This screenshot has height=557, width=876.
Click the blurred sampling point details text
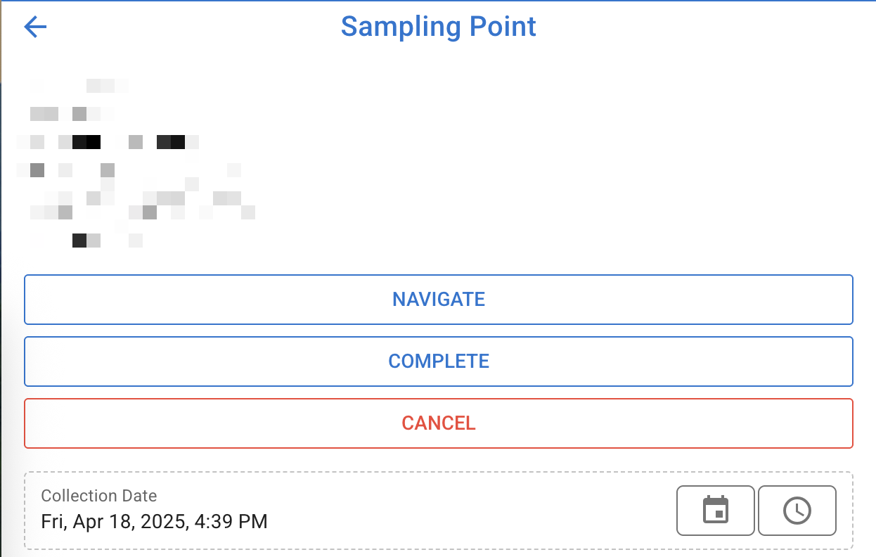pyautogui.click(x=136, y=163)
